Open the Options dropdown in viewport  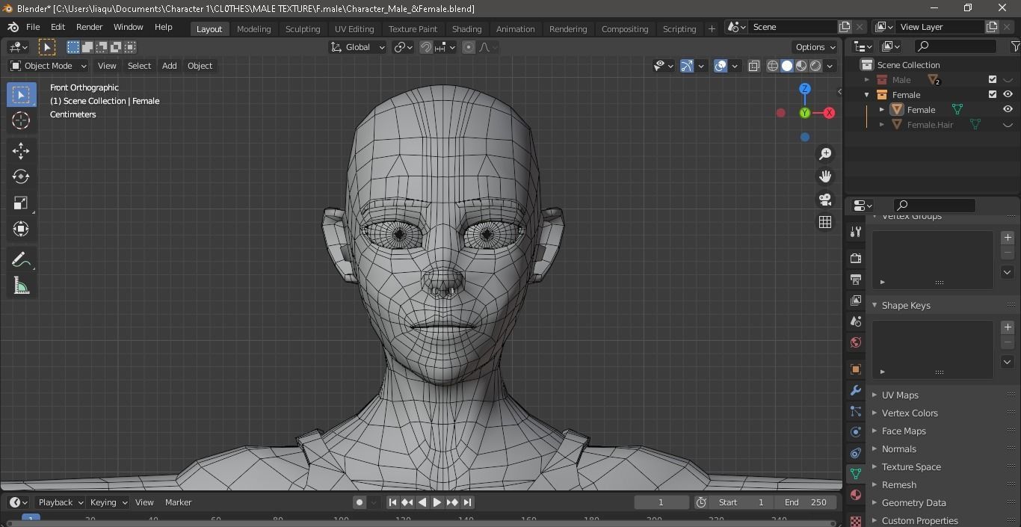pyautogui.click(x=815, y=47)
